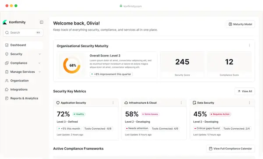Viewport: 263px width, 159px height.
Task: Click View Full Compliance Calendar button
Action: pyautogui.click(x=231, y=148)
